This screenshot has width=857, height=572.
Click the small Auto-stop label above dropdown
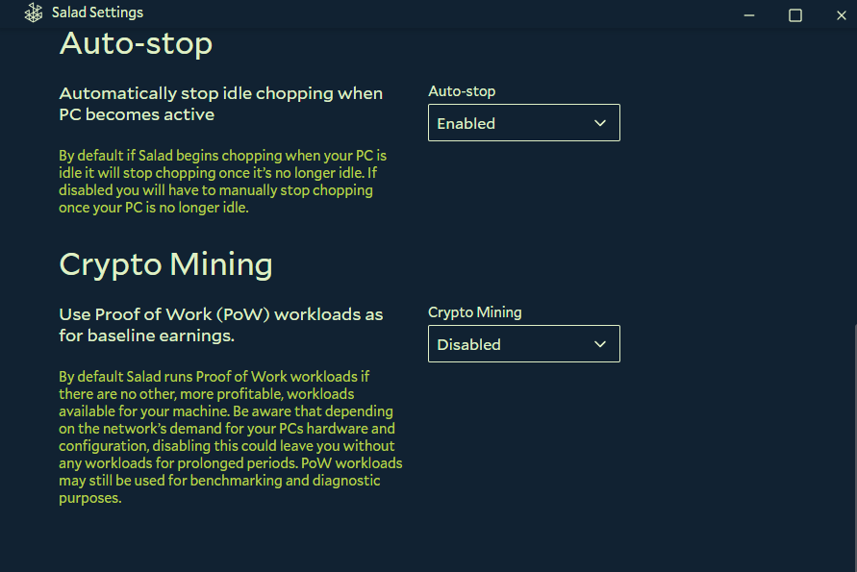(x=462, y=91)
